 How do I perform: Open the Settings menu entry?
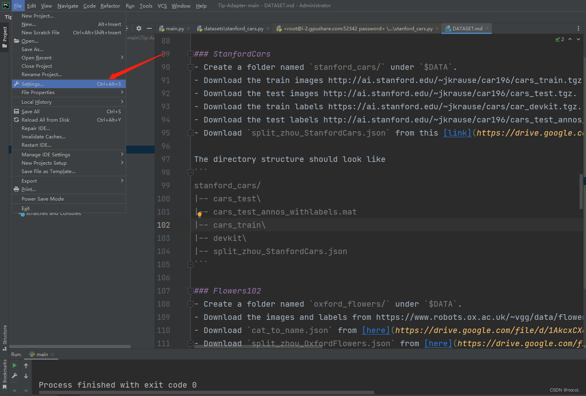coord(69,84)
